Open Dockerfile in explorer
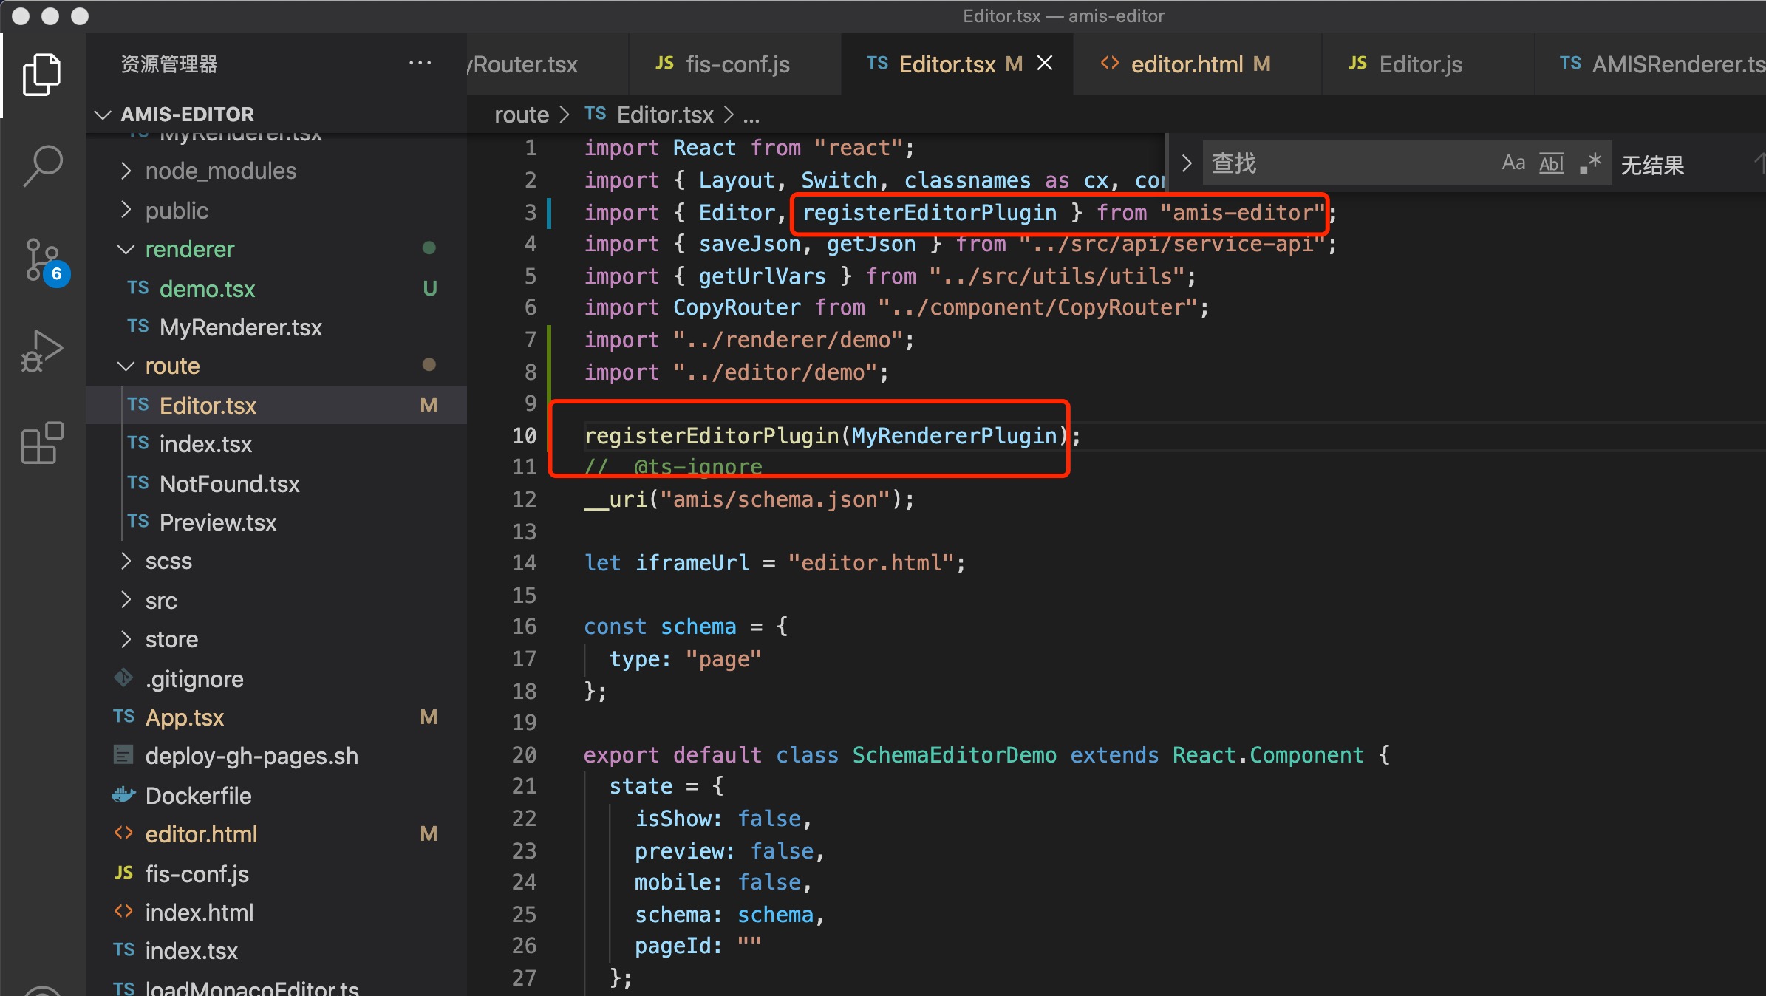 coord(276,796)
